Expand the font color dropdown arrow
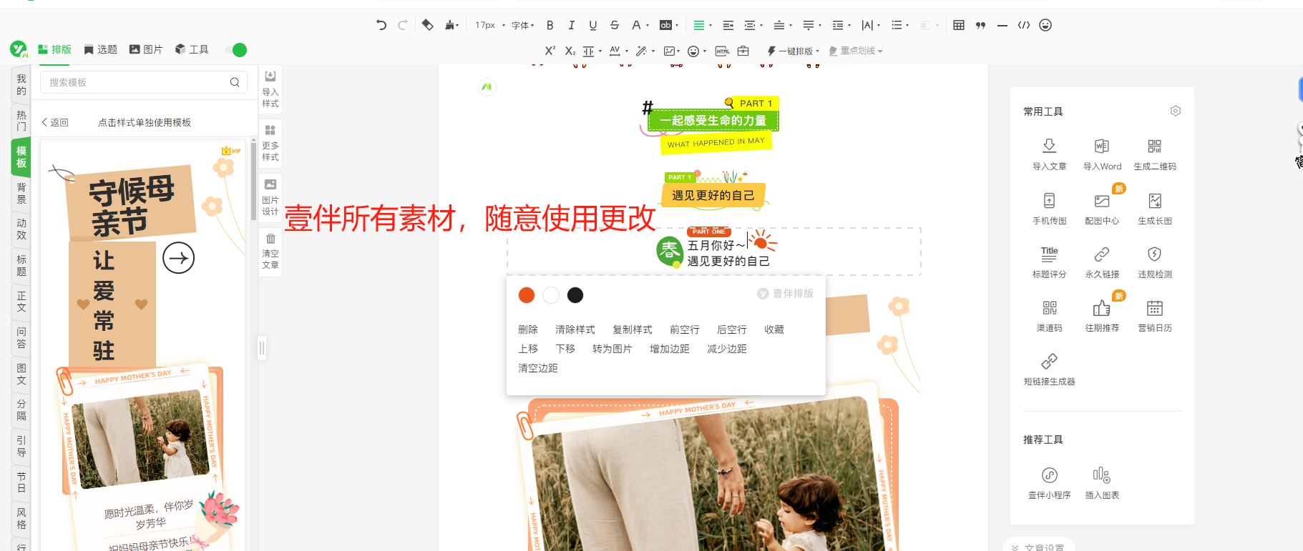 click(x=648, y=26)
